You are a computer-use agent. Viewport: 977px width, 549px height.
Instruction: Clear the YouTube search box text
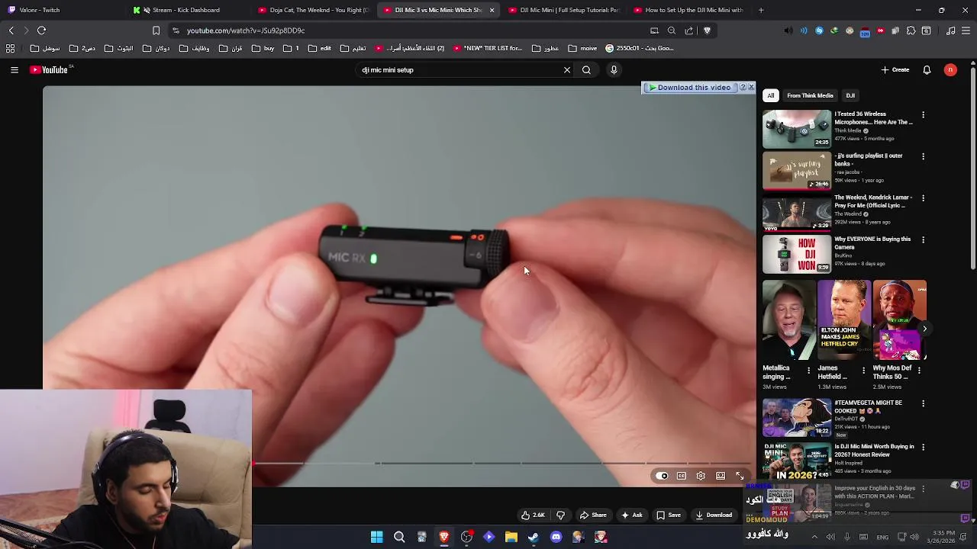click(x=567, y=70)
